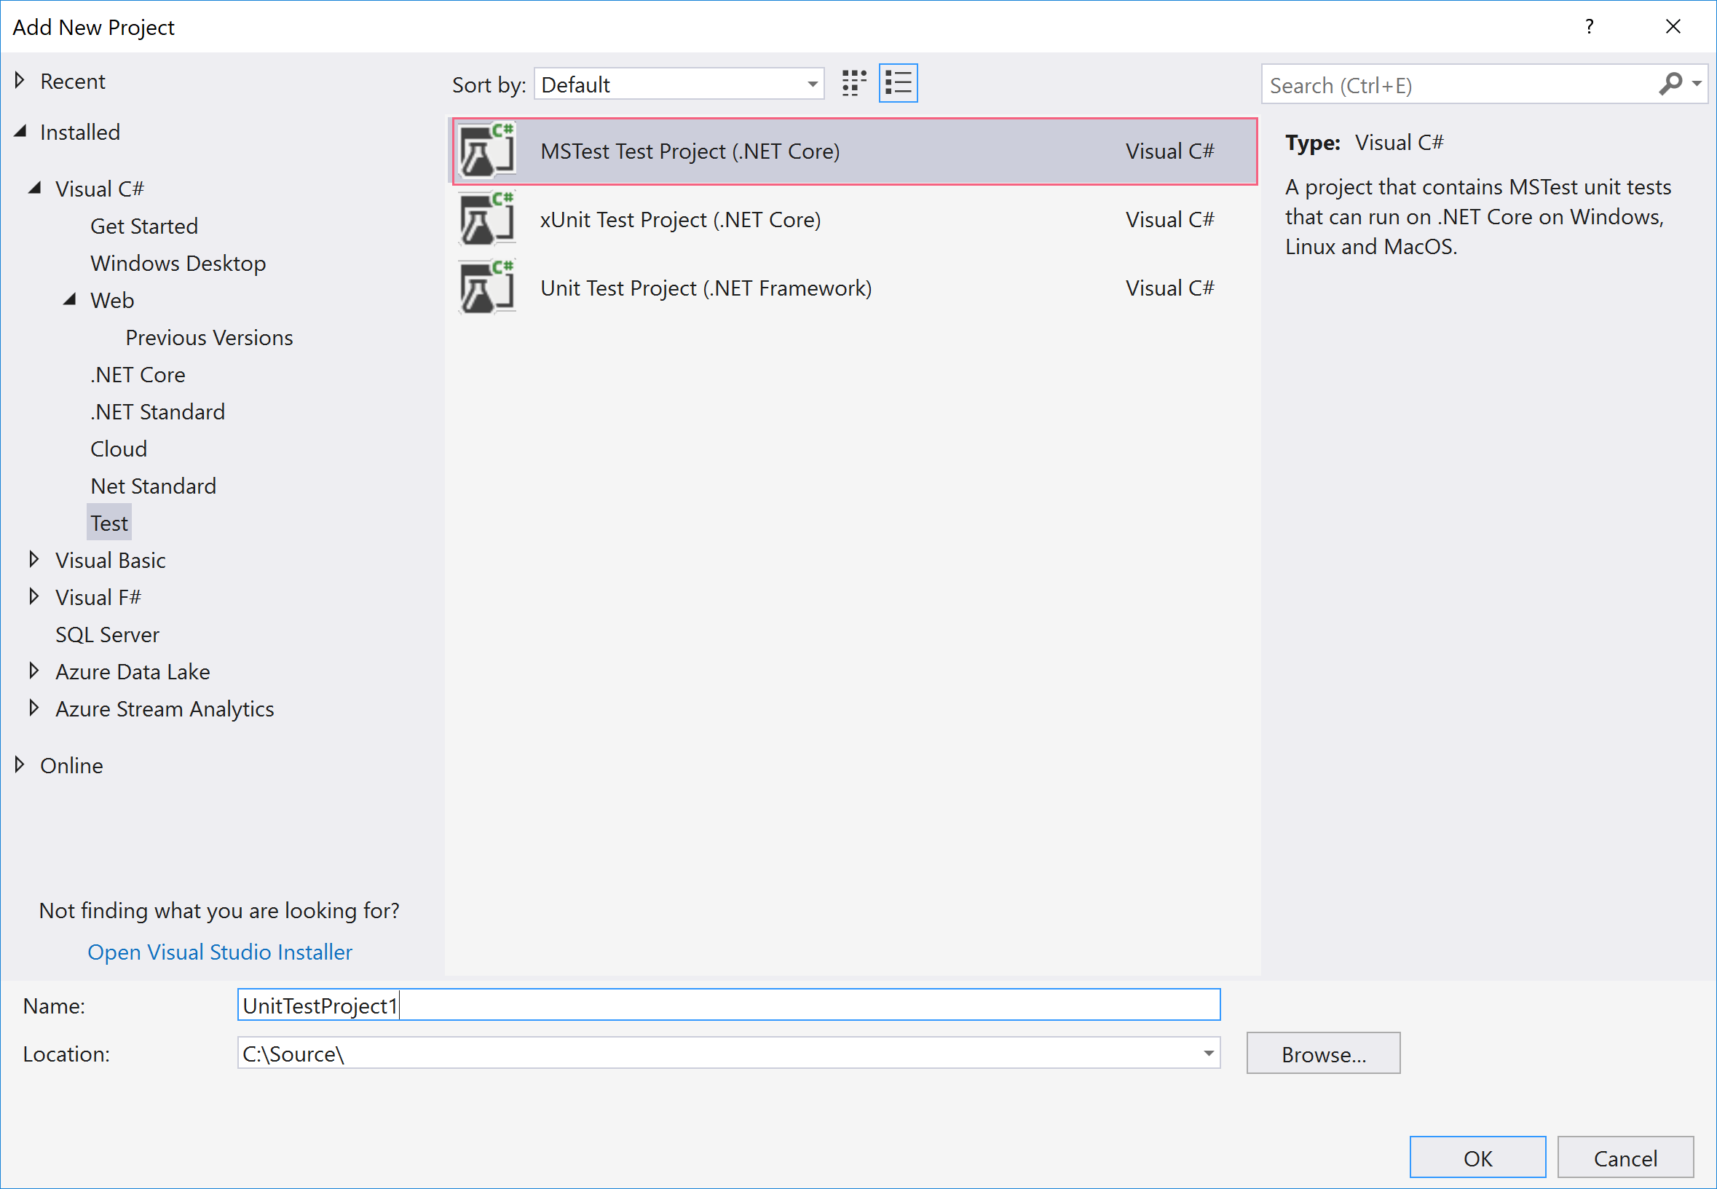Choose xUnit Test Project (.NET Core) template

coord(855,220)
